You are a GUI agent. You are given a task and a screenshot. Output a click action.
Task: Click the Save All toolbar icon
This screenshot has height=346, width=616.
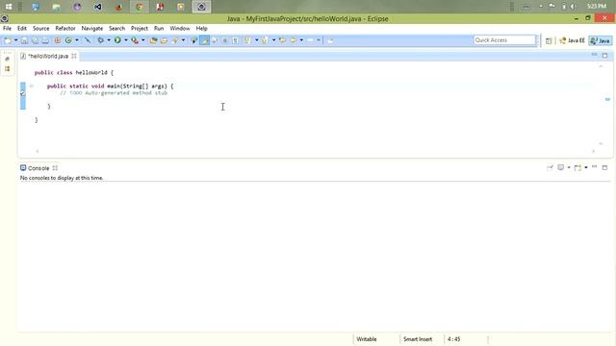point(35,40)
